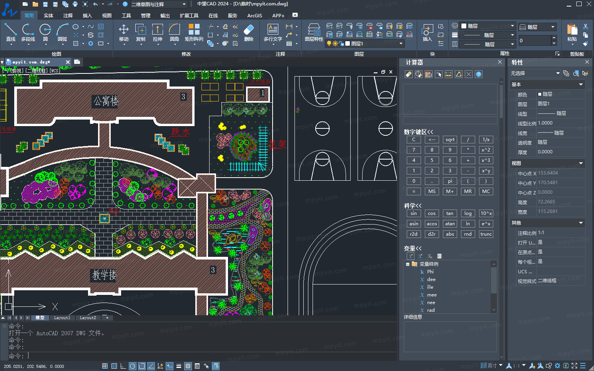Click the sin calculator button

tap(414, 213)
